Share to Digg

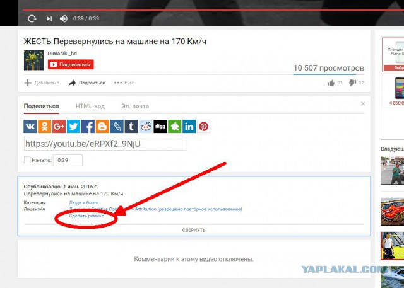point(160,126)
